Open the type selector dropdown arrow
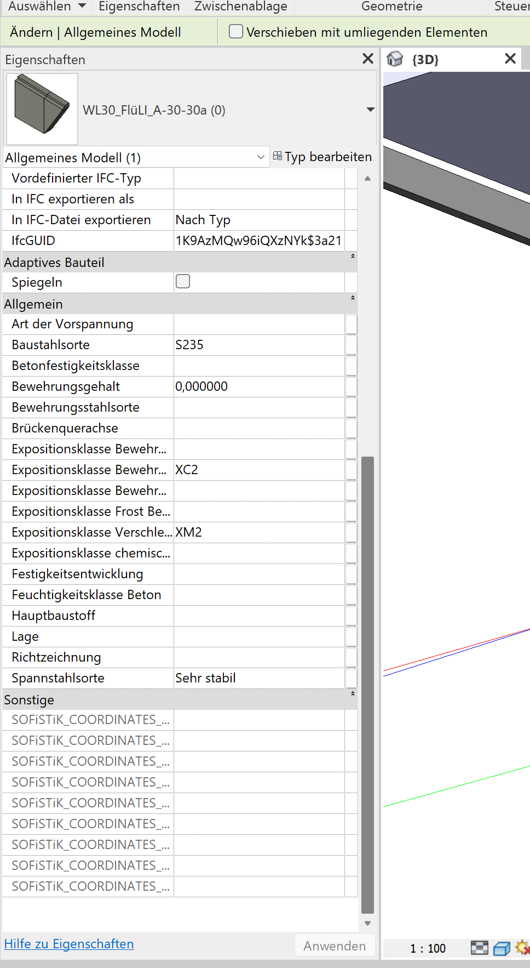The height and width of the screenshot is (968, 530). point(371,110)
